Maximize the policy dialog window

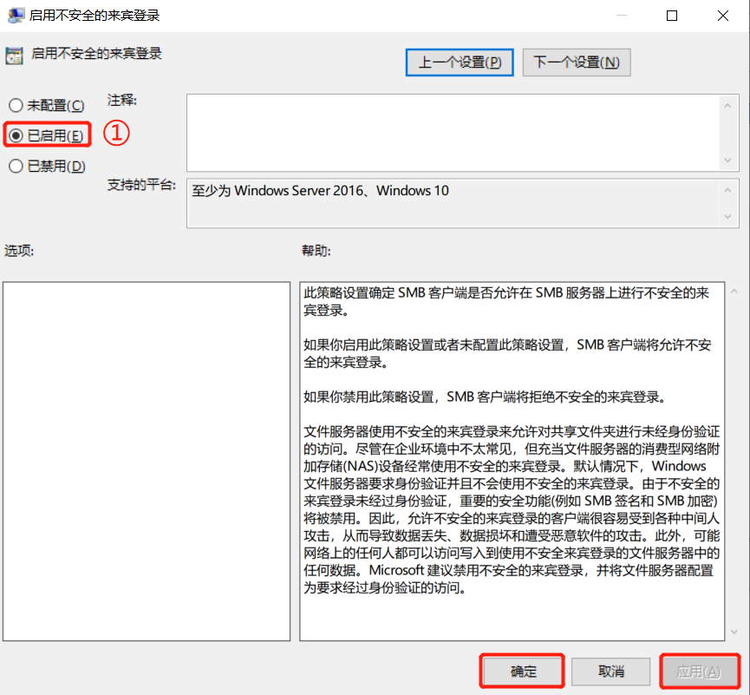pyautogui.click(x=672, y=16)
